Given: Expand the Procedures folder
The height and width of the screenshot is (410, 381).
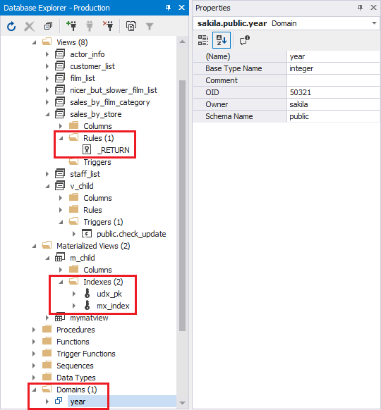Looking at the screenshot, I should click(34, 330).
